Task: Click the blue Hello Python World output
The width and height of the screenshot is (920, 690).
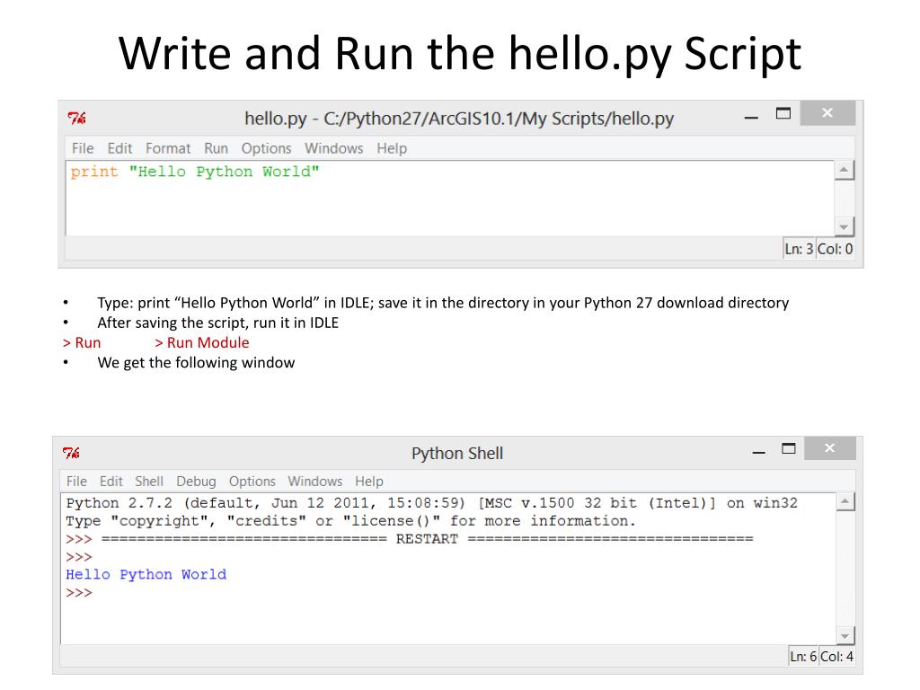Action: [146, 574]
